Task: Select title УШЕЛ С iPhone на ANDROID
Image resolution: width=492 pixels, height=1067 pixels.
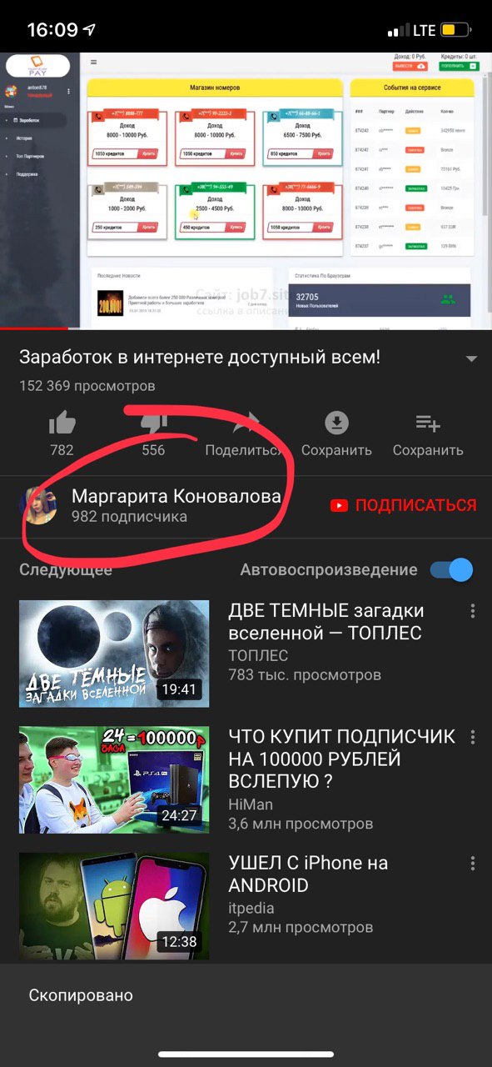Action: (309, 874)
